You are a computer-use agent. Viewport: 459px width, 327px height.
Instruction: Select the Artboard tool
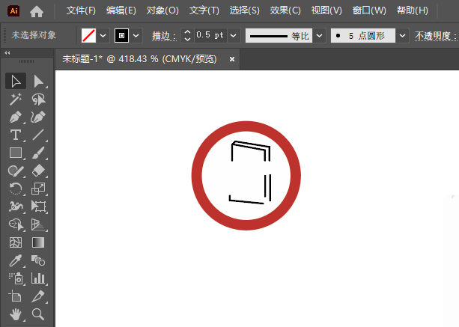tap(16, 296)
